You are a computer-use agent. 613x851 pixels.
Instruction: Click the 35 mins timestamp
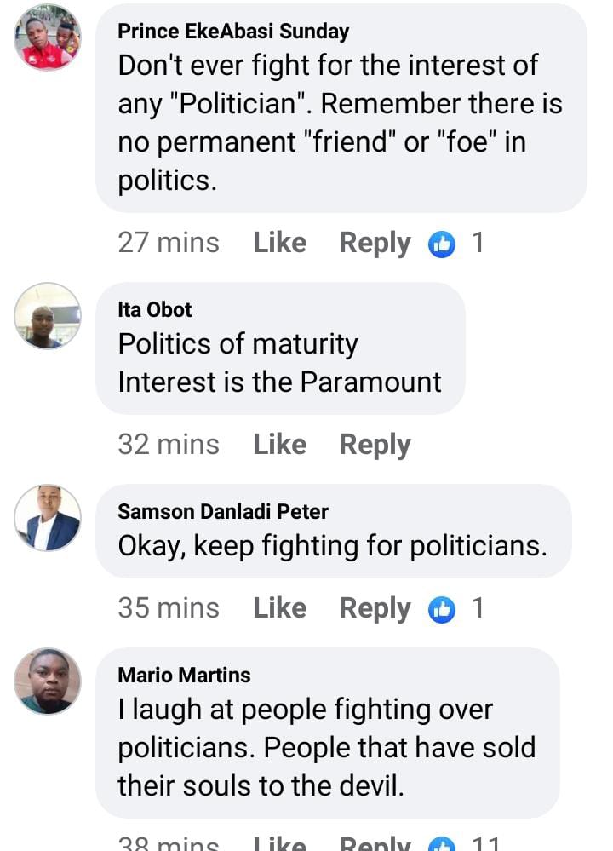[x=169, y=608]
